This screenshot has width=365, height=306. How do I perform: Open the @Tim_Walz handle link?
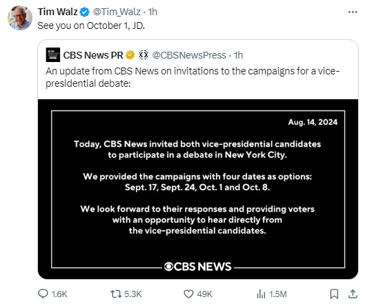[117, 12]
